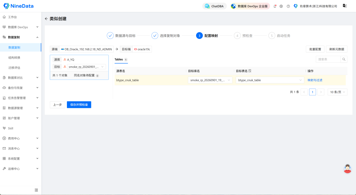Click the icon beside 目标表名 header
Viewport: 356px width, 195px height.
click(250, 71)
